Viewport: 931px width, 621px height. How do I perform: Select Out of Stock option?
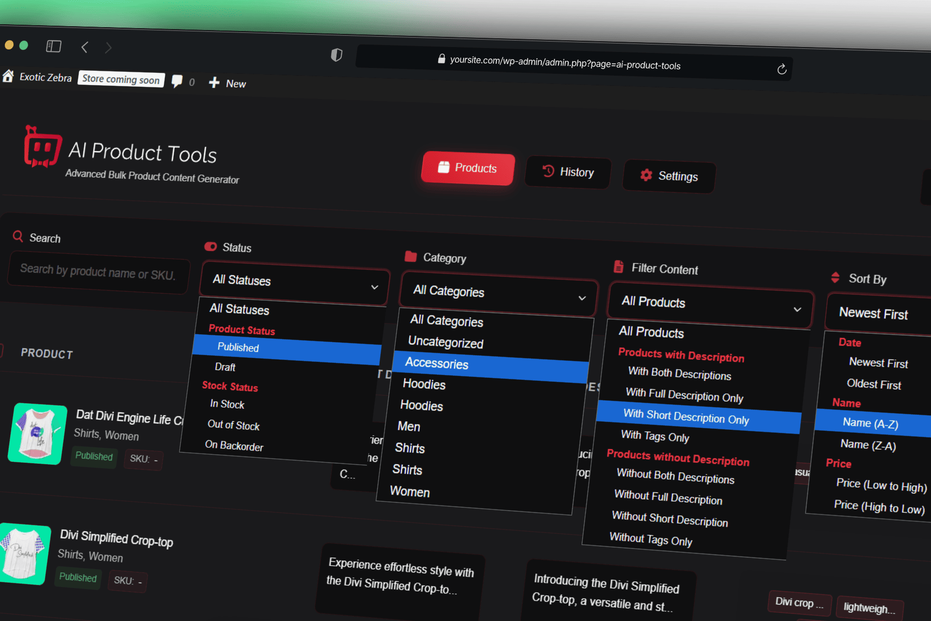point(234,425)
